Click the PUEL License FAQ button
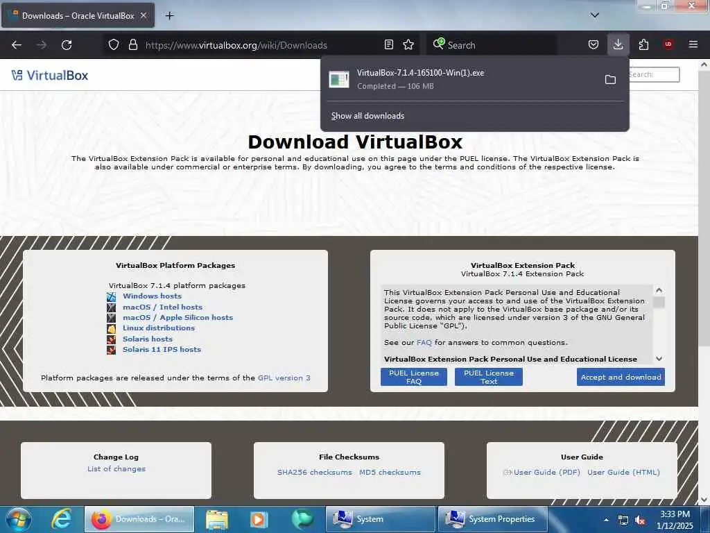Image resolution: width=710 pixels, height=533 pixels. point(414,377)
